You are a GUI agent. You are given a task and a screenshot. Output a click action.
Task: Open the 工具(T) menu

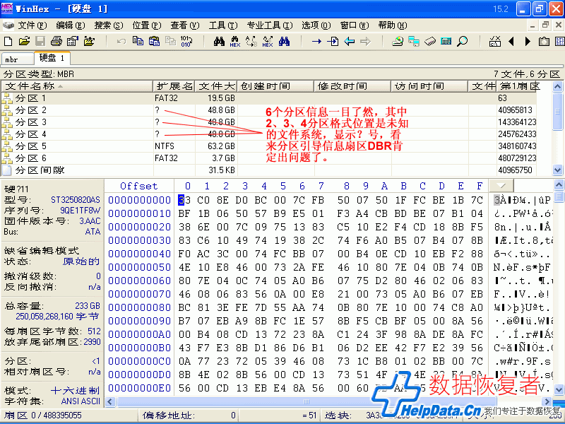223,25
